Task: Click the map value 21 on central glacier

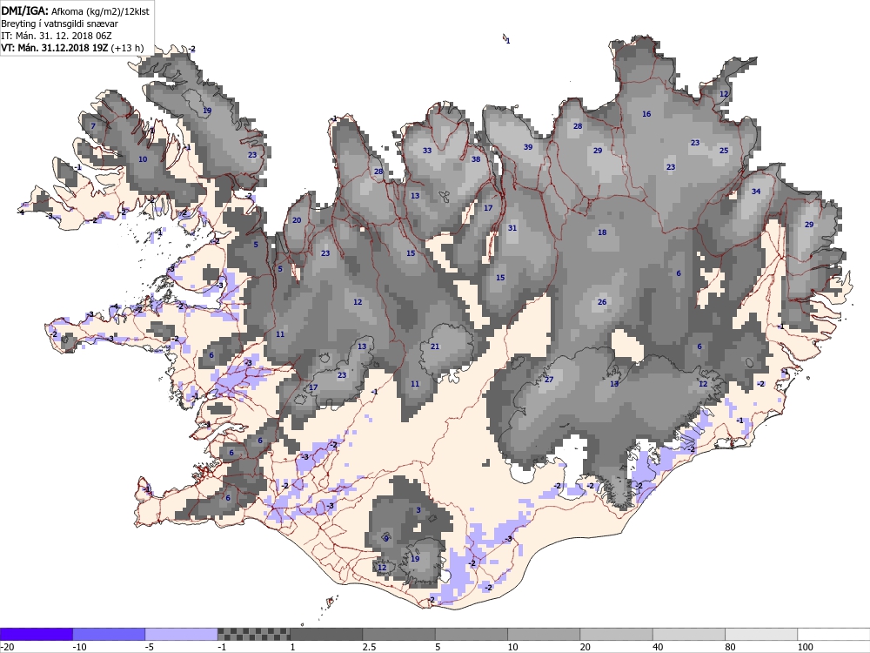Action: (435, 347)
